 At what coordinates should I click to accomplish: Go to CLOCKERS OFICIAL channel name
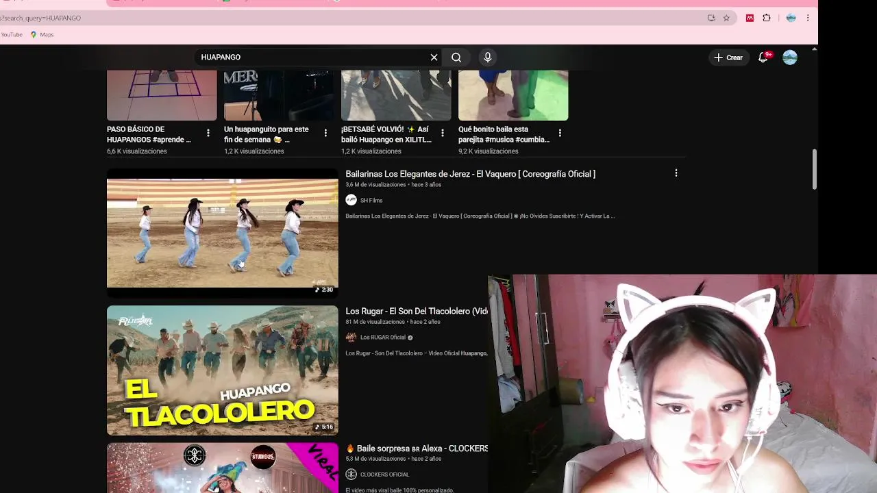[384, 475]
